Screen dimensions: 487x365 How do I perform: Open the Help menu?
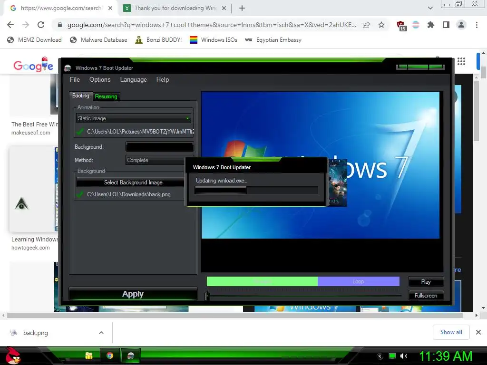[163, 79]
